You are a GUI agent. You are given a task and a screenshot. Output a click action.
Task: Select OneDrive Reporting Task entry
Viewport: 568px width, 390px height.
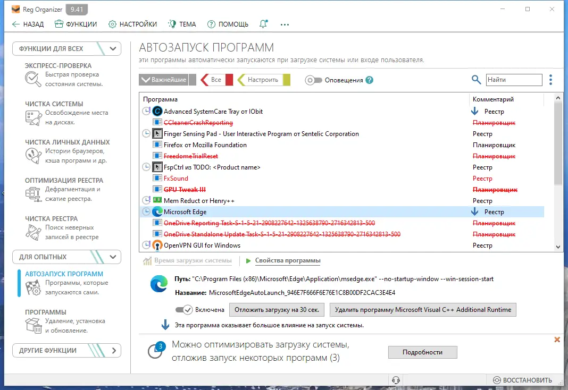coord(341,223)
